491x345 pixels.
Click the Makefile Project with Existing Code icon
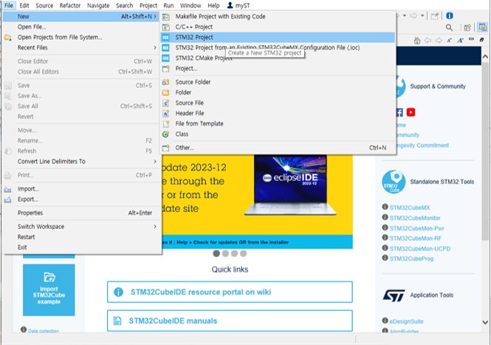[166, 16]
